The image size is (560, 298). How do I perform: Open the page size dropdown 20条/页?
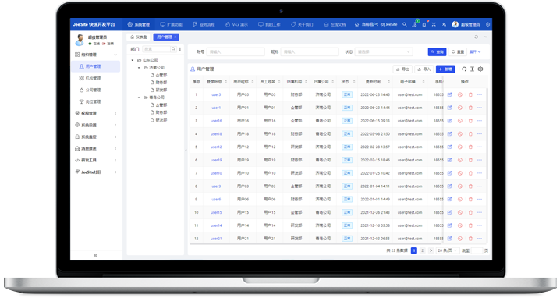[x=448, y=250]
